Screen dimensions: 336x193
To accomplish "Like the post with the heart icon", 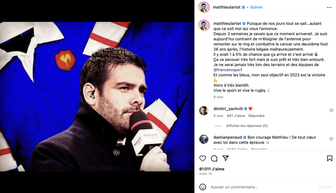I will pyautogui.click(x=203, y=158).
